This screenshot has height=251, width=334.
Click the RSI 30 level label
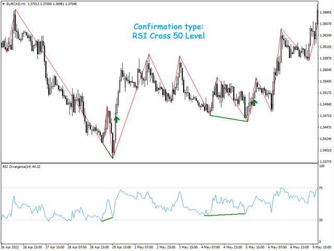321,220
